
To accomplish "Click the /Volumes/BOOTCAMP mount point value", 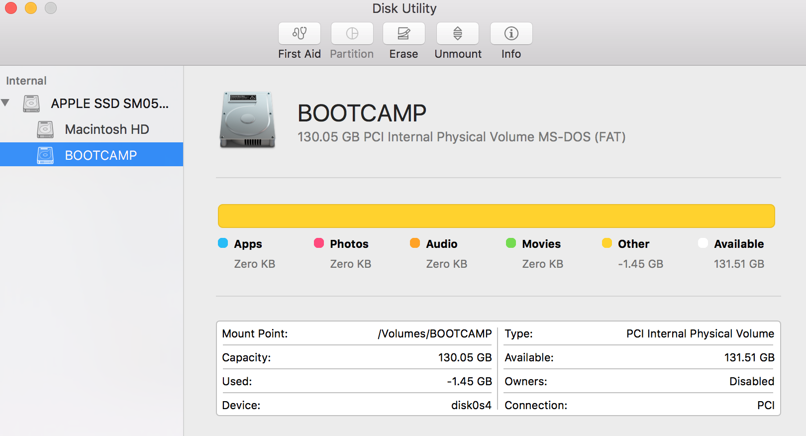I will (434, 333).
